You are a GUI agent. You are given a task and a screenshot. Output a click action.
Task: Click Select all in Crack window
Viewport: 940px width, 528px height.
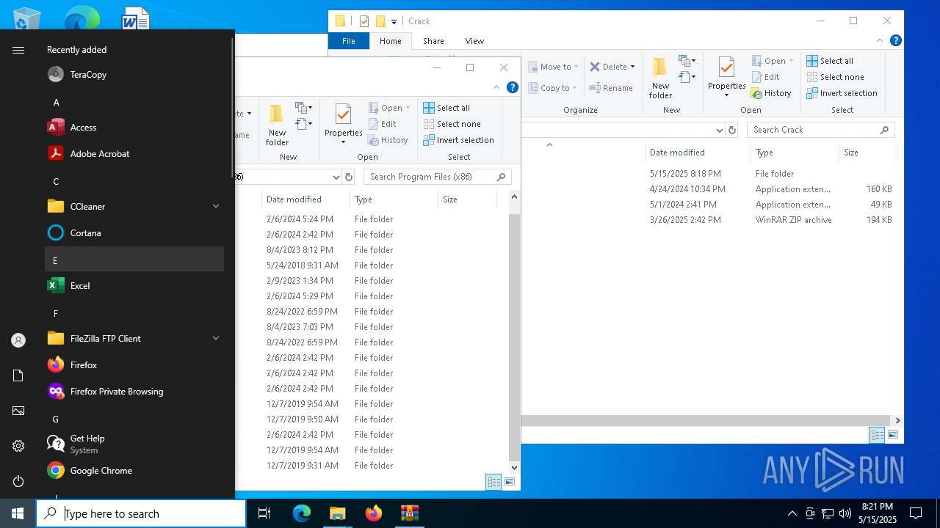tap(830, 61)
